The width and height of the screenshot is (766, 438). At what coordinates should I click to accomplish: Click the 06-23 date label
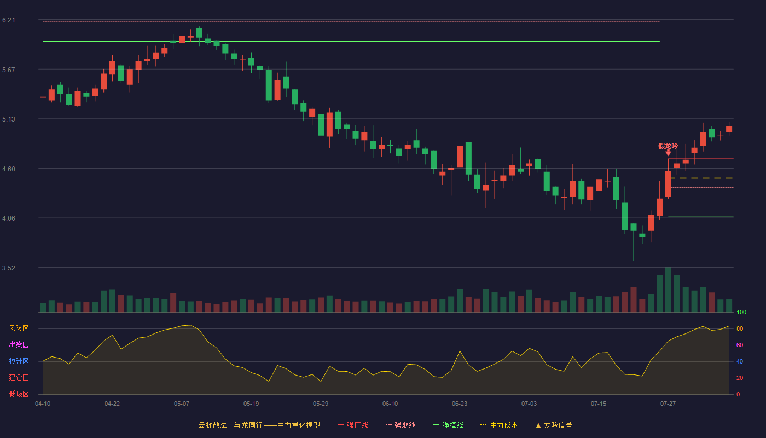[x=460, y=404]
